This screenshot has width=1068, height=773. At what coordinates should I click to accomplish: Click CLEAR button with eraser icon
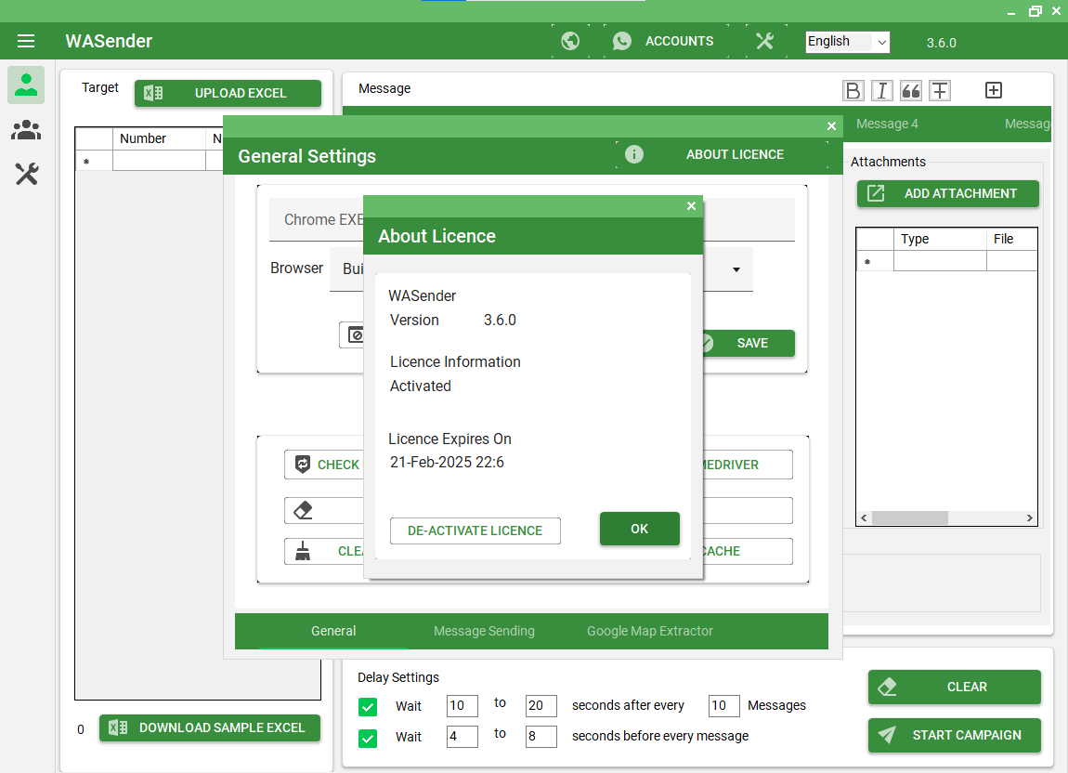pyautogui.click(x=955, y=688)
